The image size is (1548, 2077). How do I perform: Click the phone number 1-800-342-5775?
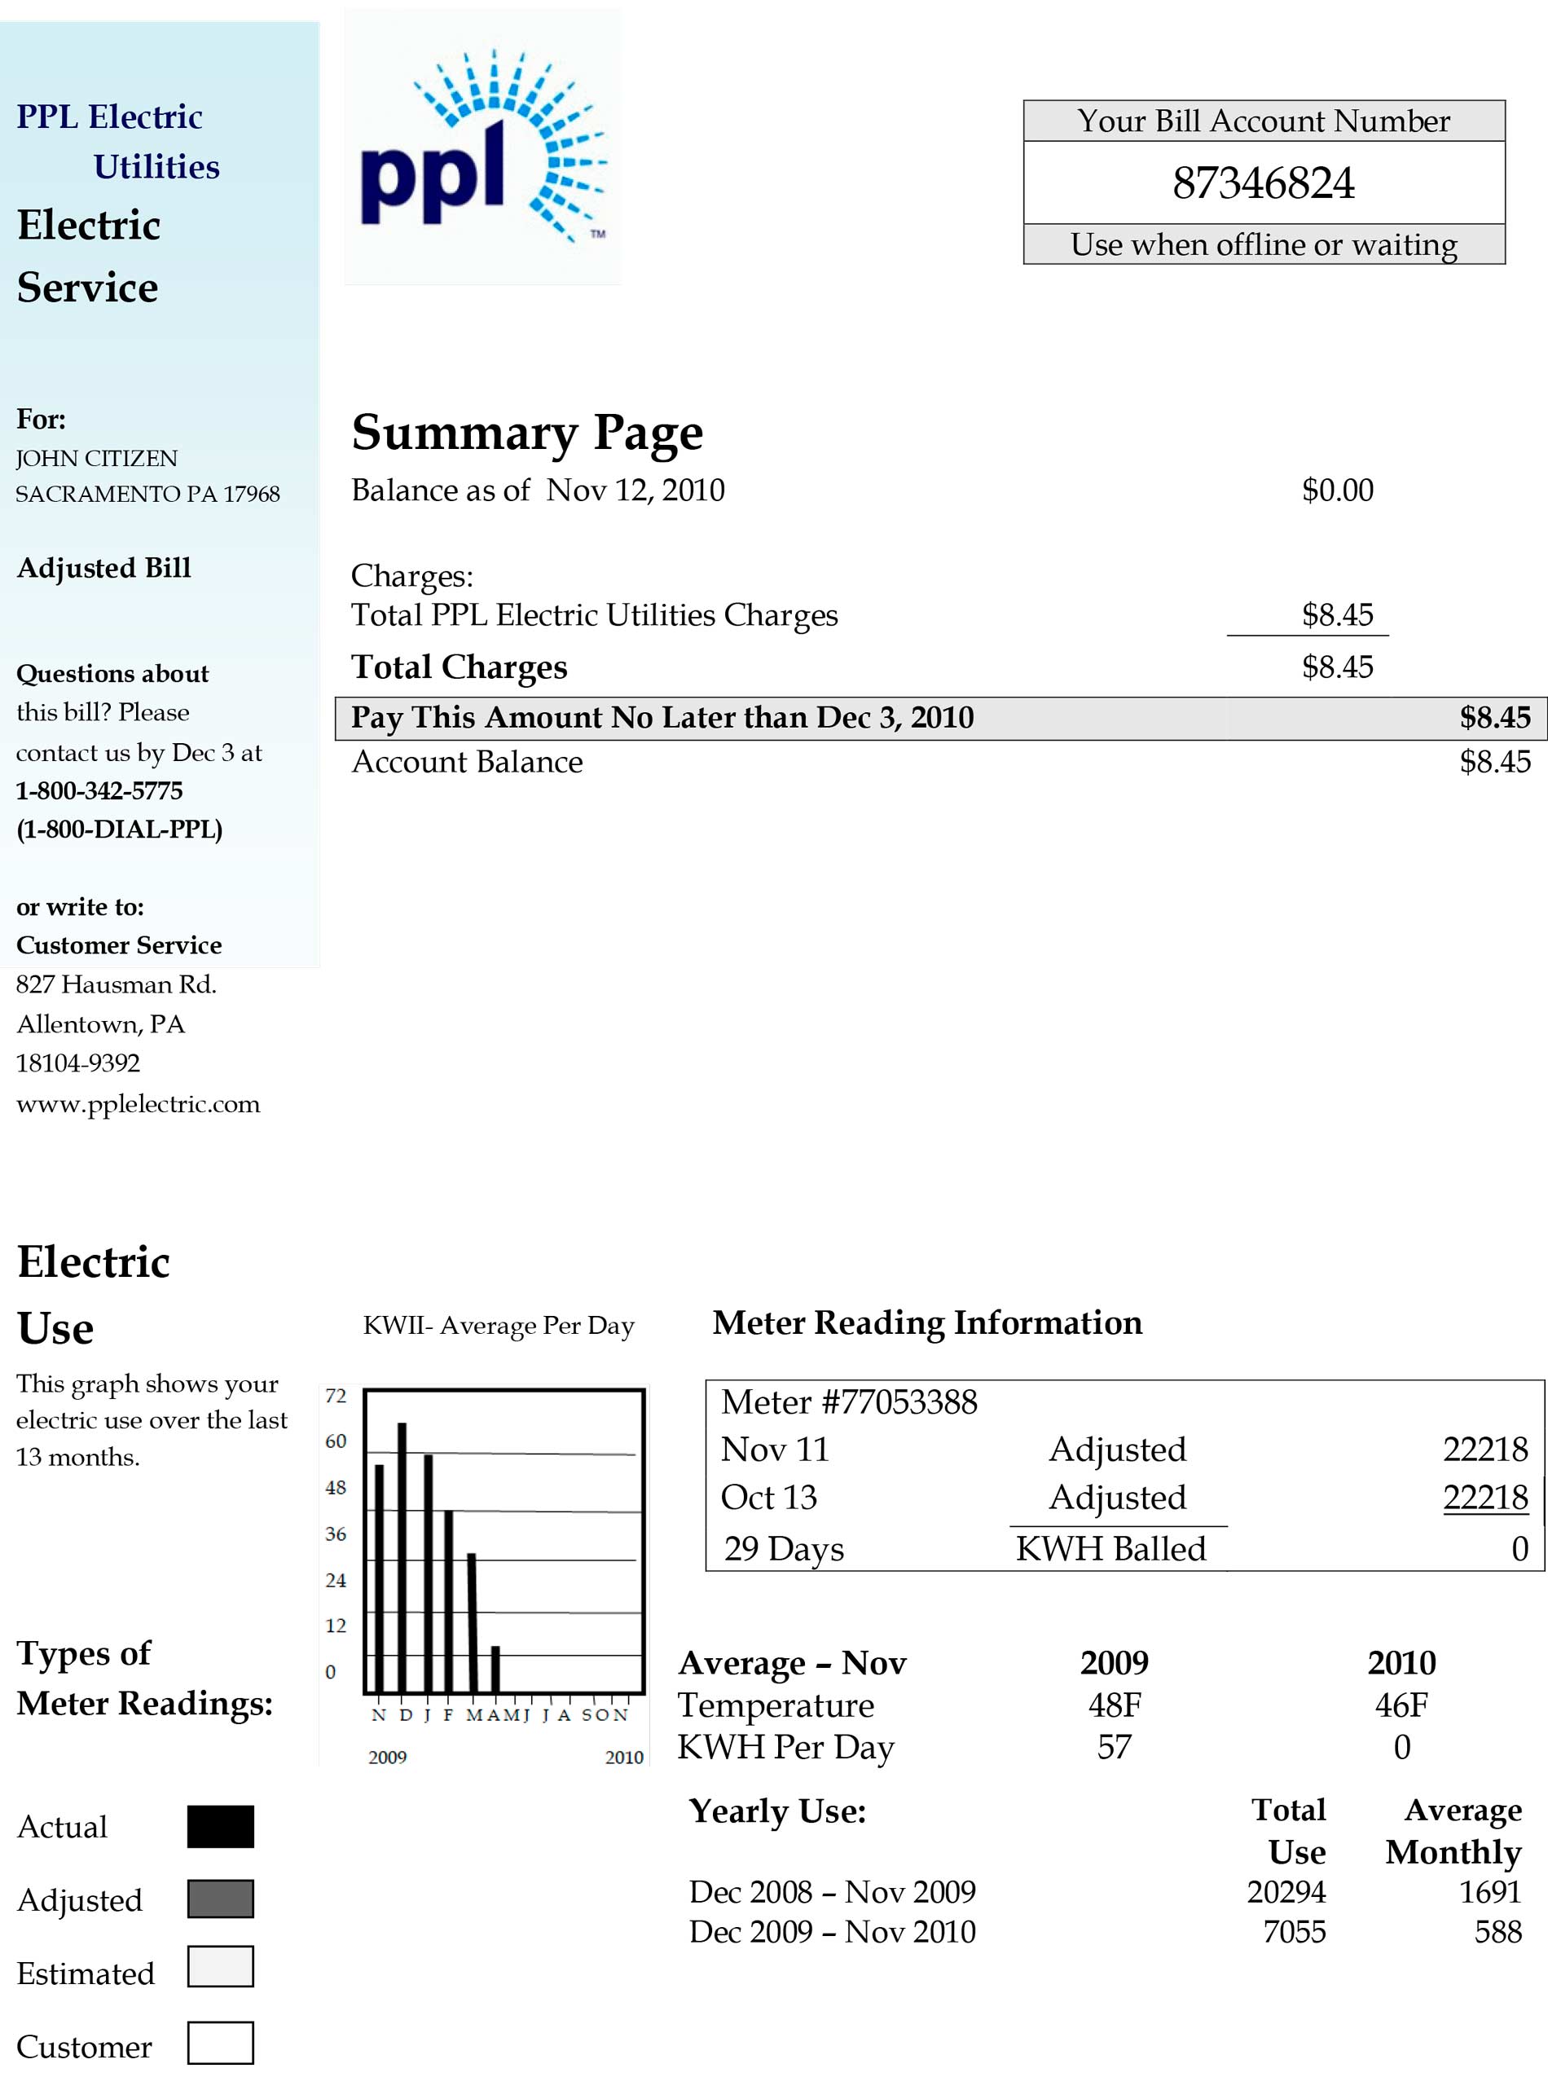[99, 790]
